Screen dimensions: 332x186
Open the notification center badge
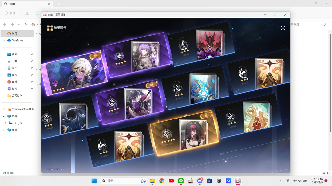[x=326, y=181]
